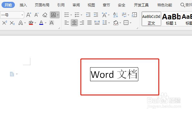Click the sort A-Z icon
Viewport: 192px width, 113px height.
point(116,15)
